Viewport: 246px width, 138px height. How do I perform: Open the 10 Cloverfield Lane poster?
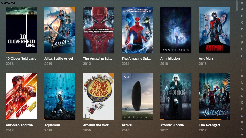(x=21, y=30)
